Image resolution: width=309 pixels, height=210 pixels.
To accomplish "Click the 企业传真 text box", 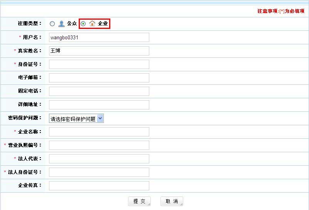I will pyautogui.click(x=99, y=186).
